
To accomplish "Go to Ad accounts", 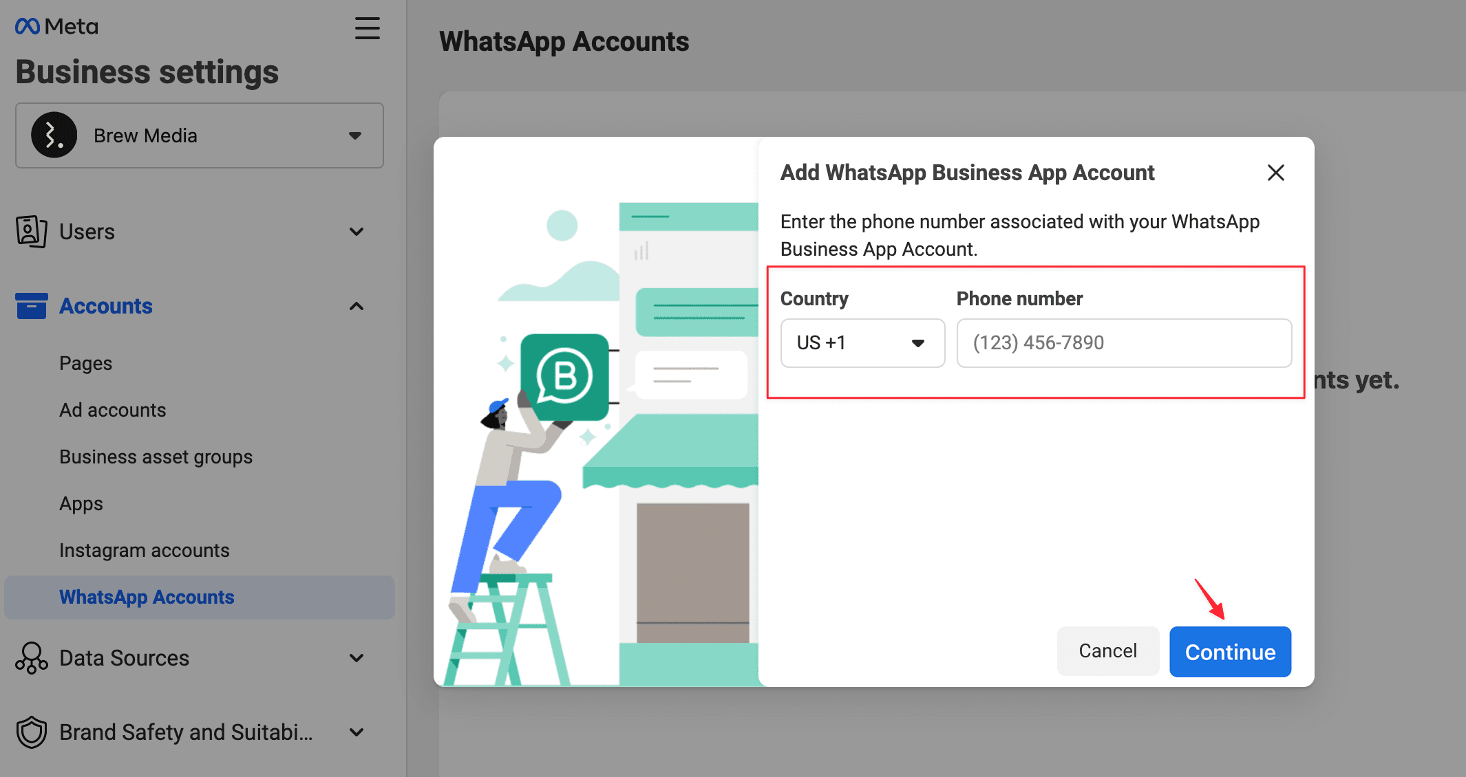I will click(x=113, y=410).
